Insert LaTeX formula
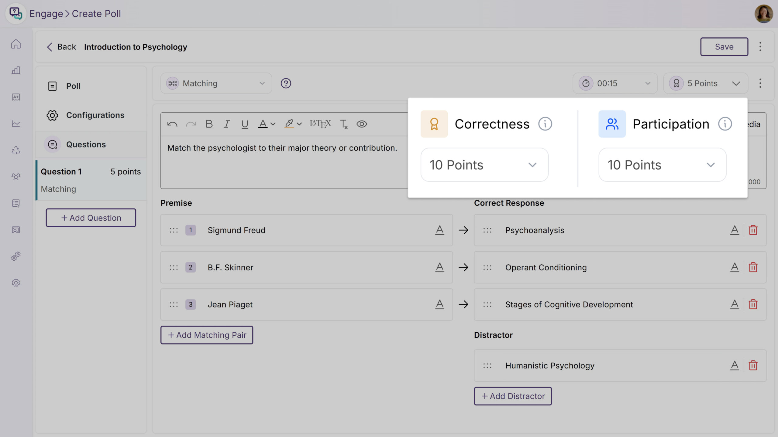778x437 pixels. point(320,124)
